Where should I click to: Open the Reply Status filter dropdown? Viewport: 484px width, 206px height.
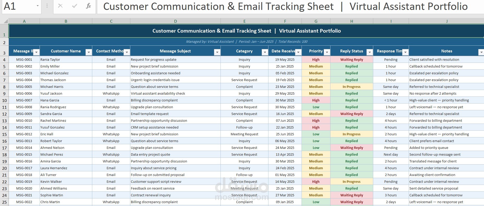(370, 52)
